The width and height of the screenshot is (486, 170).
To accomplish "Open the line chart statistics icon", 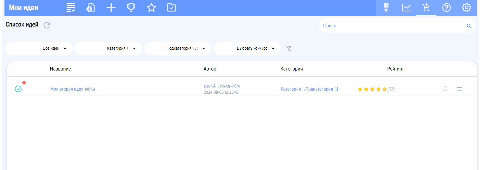I will [406, 8].
